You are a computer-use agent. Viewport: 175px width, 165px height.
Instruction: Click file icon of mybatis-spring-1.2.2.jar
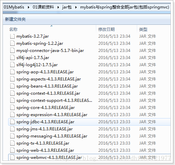(12, 43)
